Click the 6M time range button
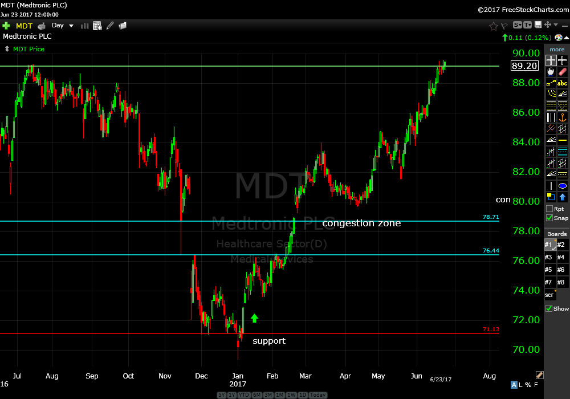Screen dimensions: 570x399 256,395
